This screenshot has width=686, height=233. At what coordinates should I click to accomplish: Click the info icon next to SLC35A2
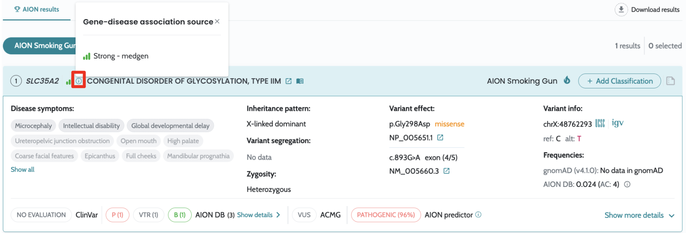(78, 81)
